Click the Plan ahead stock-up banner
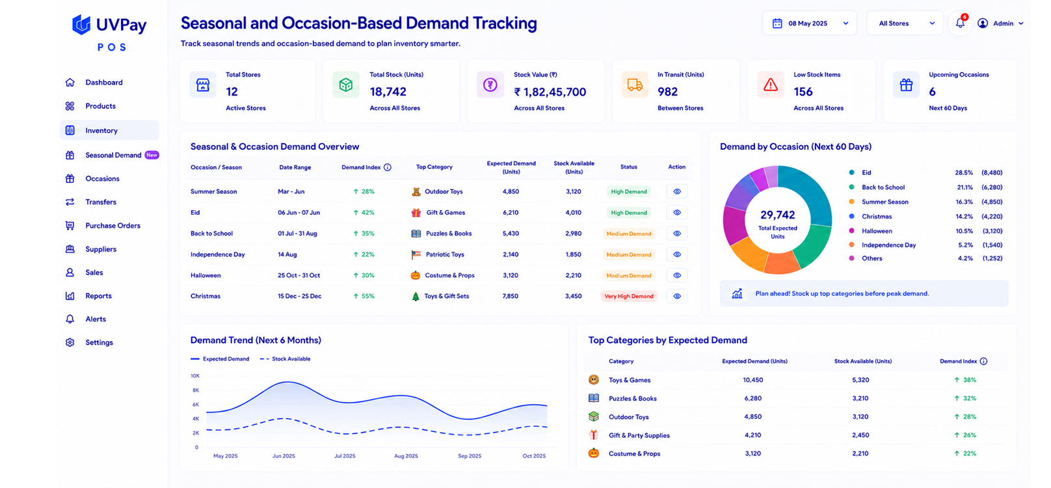The image size is (1051, 488). pos(864,293)
